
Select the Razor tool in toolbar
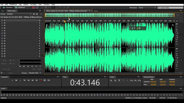click(x=46, y=7)
